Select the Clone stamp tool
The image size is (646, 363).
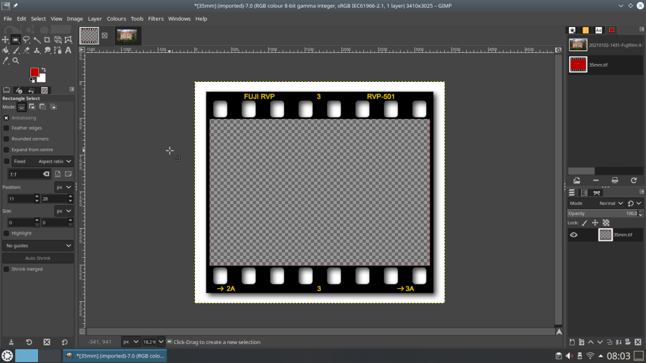pyautogui.click(x=37, y=50)
